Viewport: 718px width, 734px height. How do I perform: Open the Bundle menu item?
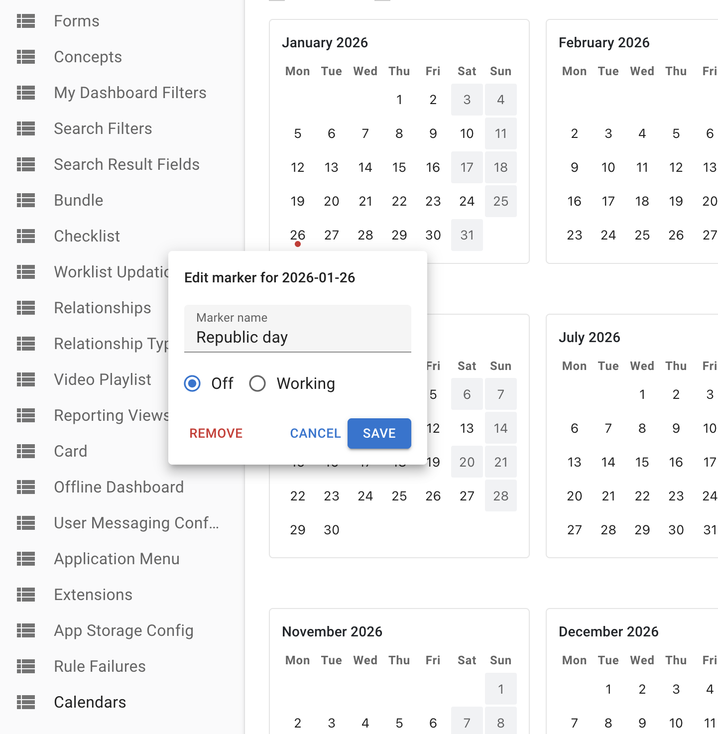(x=79, y=200)
